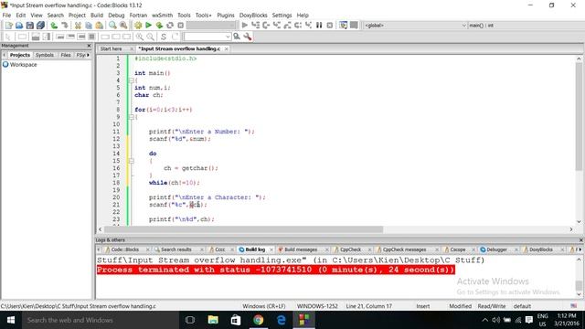This screenshot has height=329, width=585.
Task: Open Find with the magnifier icon
Action: coord(112,26)
